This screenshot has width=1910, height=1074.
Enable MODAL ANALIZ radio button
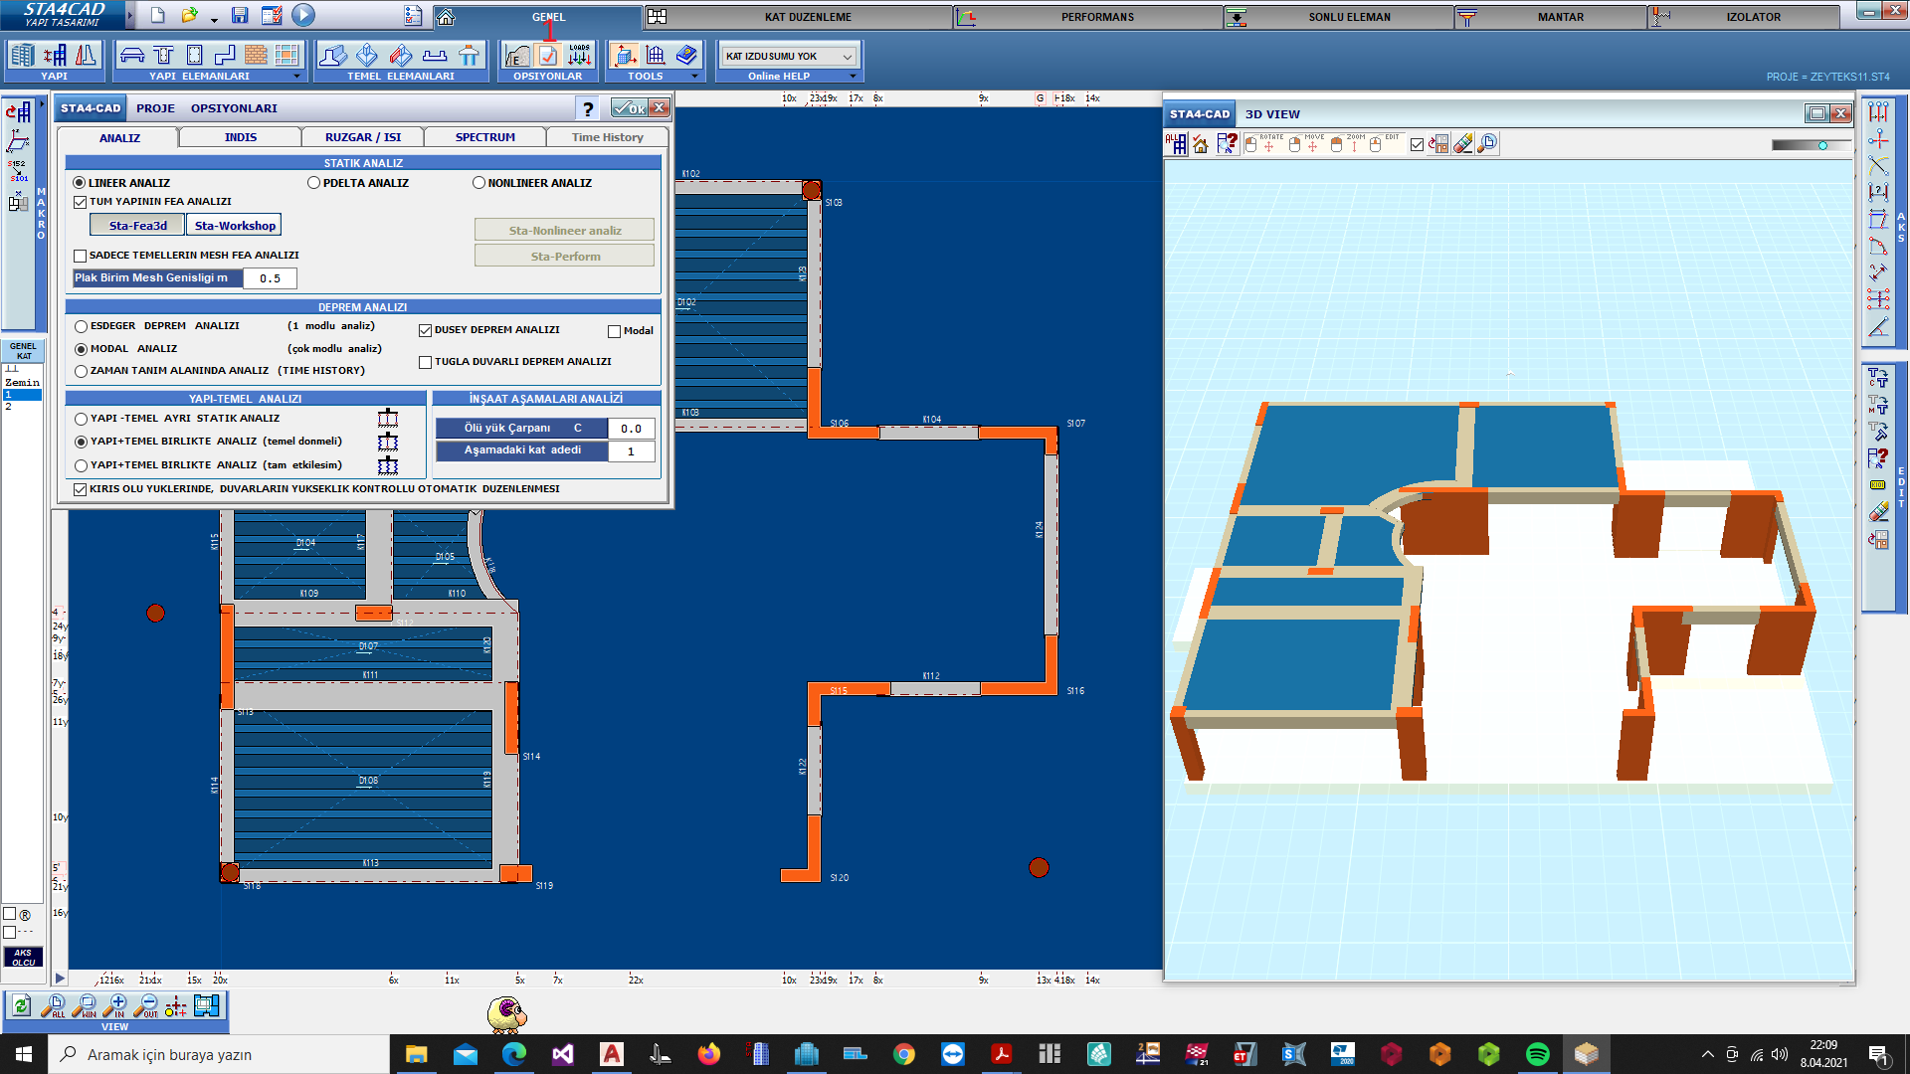click(x=84, y=347)
